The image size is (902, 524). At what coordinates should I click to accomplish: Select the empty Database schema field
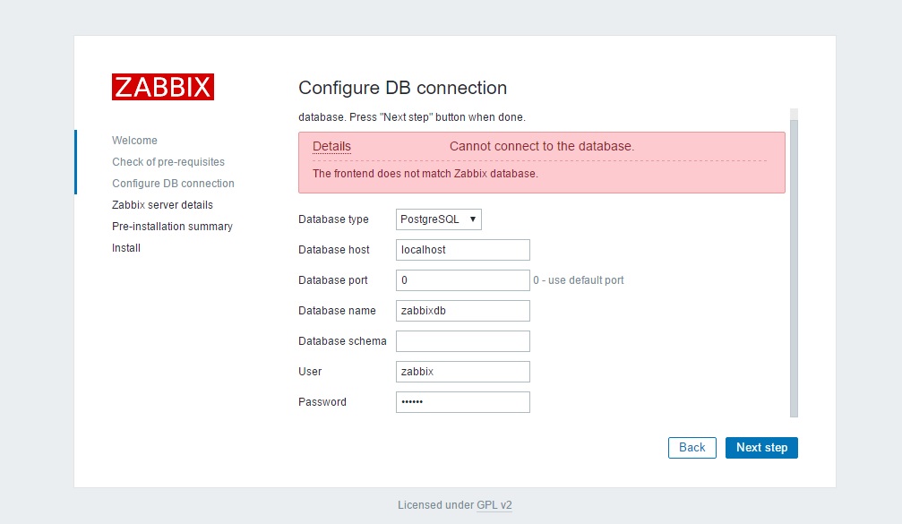coord(462,341)
